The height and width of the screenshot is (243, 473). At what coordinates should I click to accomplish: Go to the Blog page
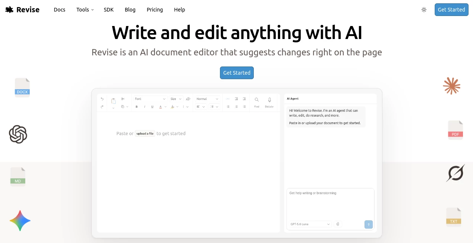pyautogui.click(x=130, y=10)
